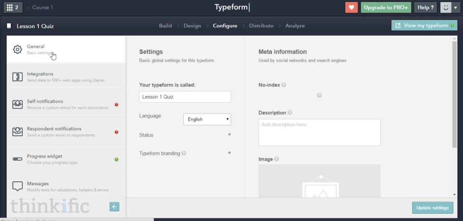Toggle the Status checkbox
The image size is (463, 221).
coord(229,134)
